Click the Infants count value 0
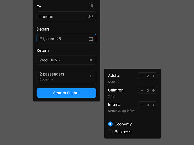The width and height of the screenshot is (194, 145). [148, 105]
